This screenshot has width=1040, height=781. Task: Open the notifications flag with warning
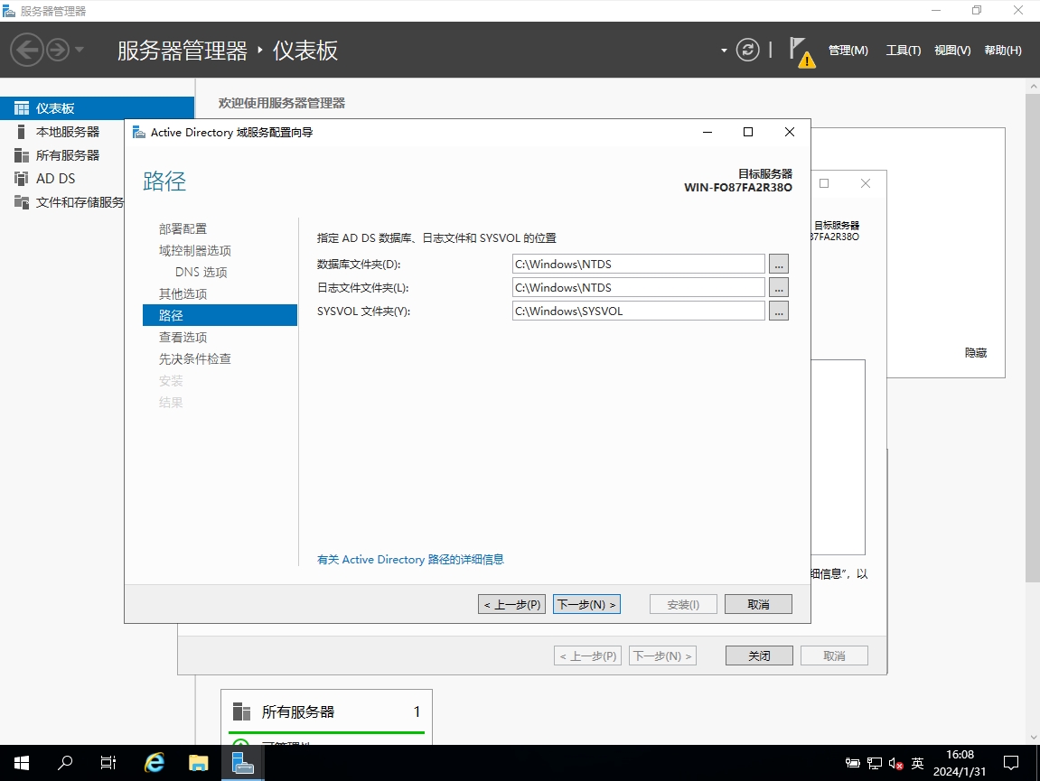[800, 51]
